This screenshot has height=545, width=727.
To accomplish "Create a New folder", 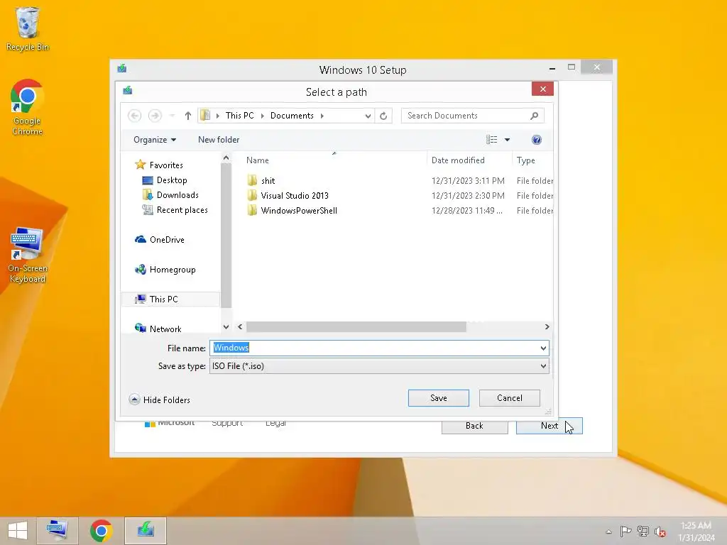I will click(x=219, y=140).
